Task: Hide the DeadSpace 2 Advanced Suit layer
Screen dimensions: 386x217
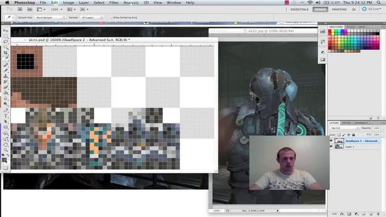Action: (x=331, y=141)
